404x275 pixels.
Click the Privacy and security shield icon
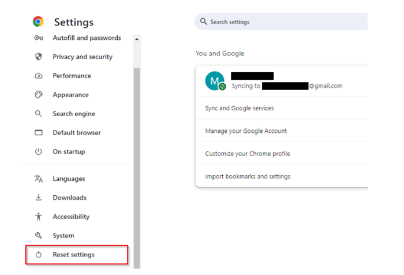pos(39,57)
